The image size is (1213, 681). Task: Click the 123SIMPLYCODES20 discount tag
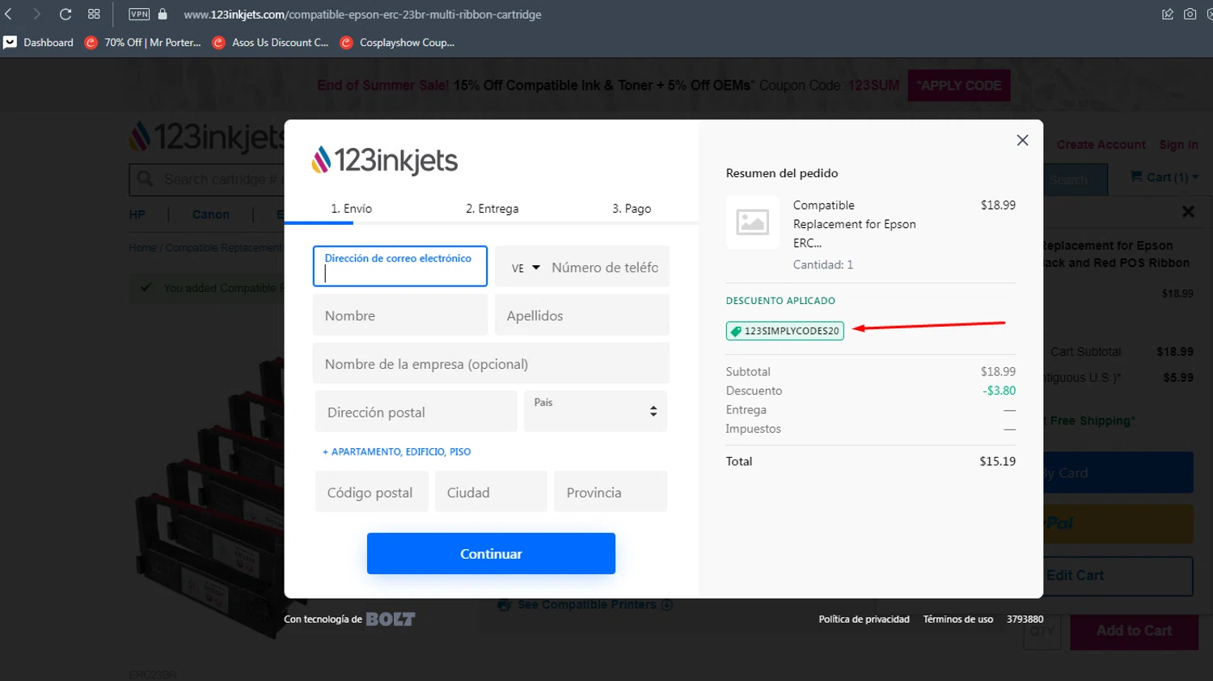pos(785,331)
